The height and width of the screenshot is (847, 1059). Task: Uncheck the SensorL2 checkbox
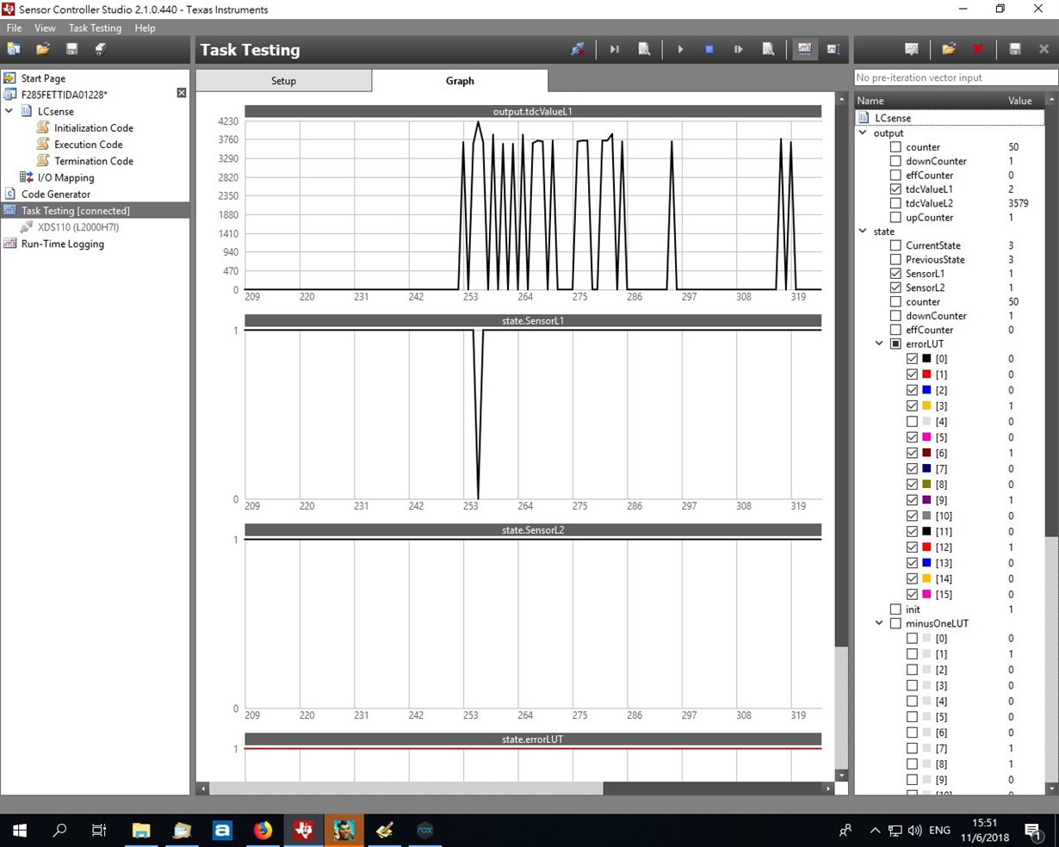pos(895,287)
